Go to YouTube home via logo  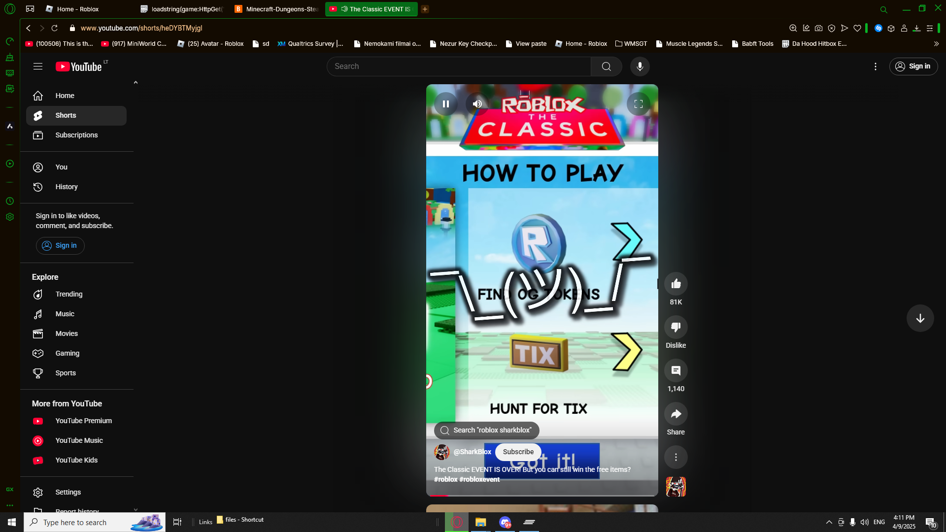[x=79, y=66]
